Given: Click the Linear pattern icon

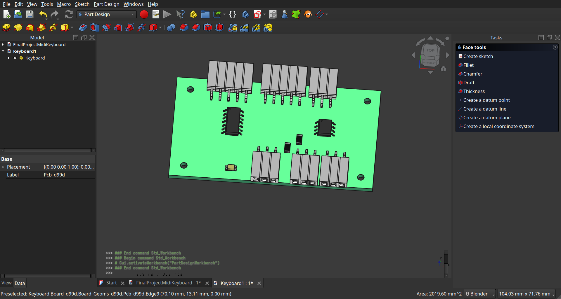Looking at the screenshot, I should coord(244,28).
